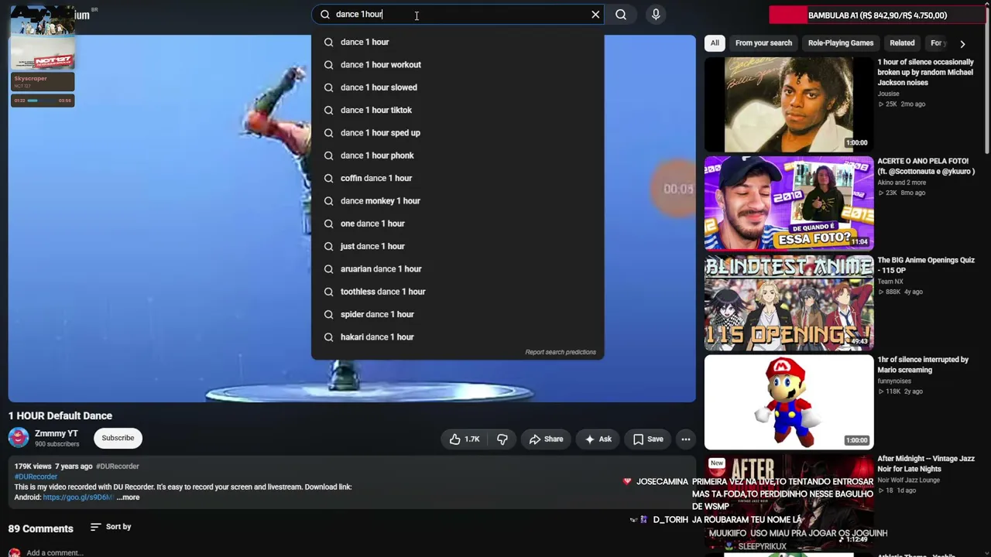Screen dimensions: 991x557
Task: Open the Ask sparkle button
Action: tap(598, 439)
